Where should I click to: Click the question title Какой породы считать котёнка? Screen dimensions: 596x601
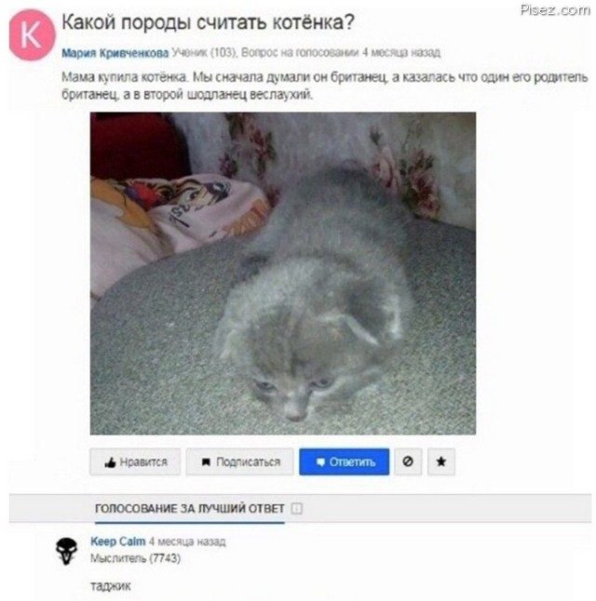[208, 22]
